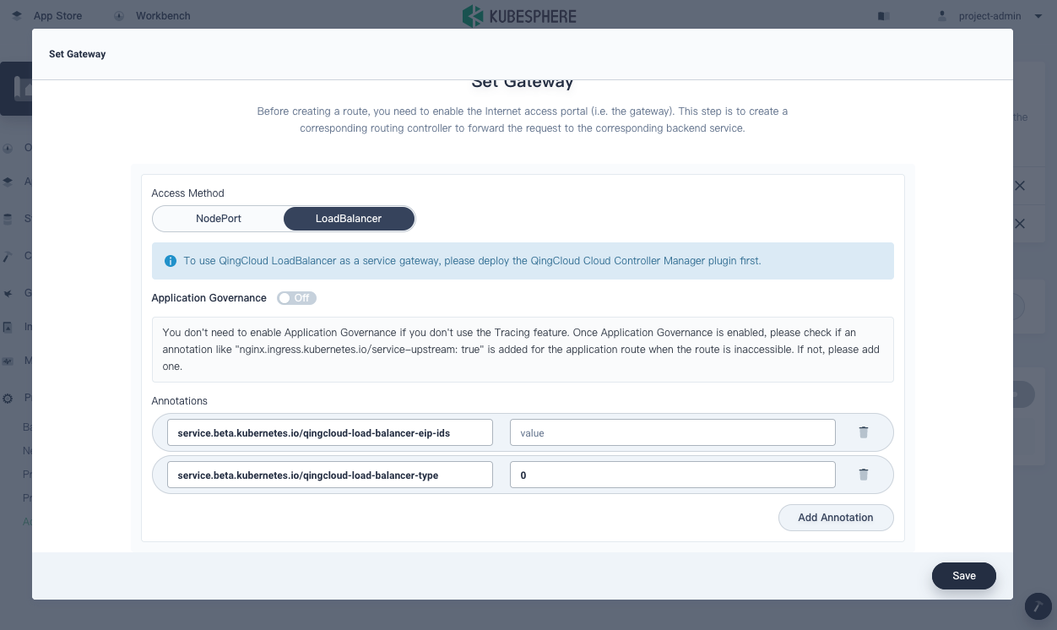Open the Workbench menu
The image size is (1057, 630).
[163, 16]
